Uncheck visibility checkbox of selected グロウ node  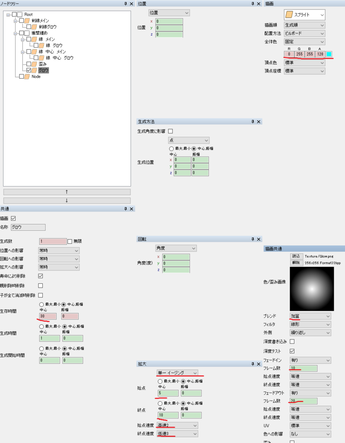(x=29, y=71)
